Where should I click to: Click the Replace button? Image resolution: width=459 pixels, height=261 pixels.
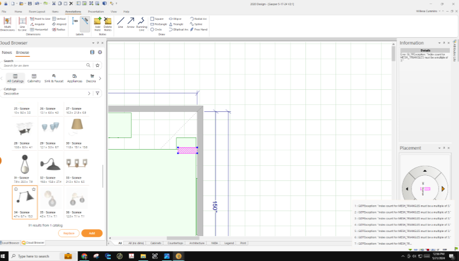pos(68,233)
